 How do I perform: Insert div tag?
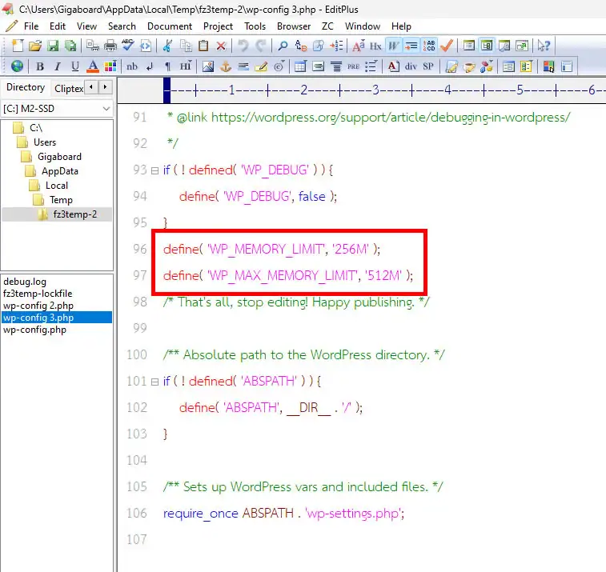click(x=411, y=66)
